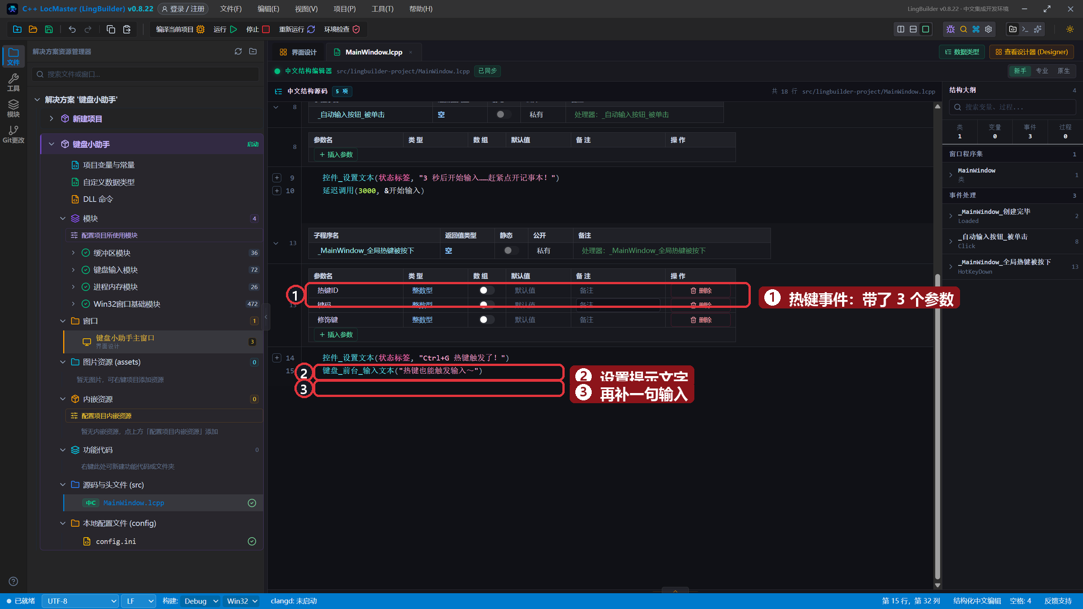Image resolution: width=1083 pixels, height=609 pixels.
Task: Click the blue command key icon
Action: tap(976, 29)
